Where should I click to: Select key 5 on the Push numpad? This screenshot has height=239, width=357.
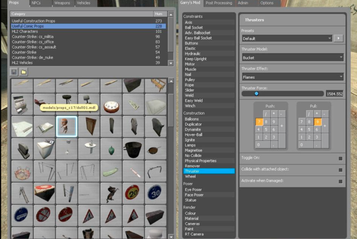click(x=266, y=129)
